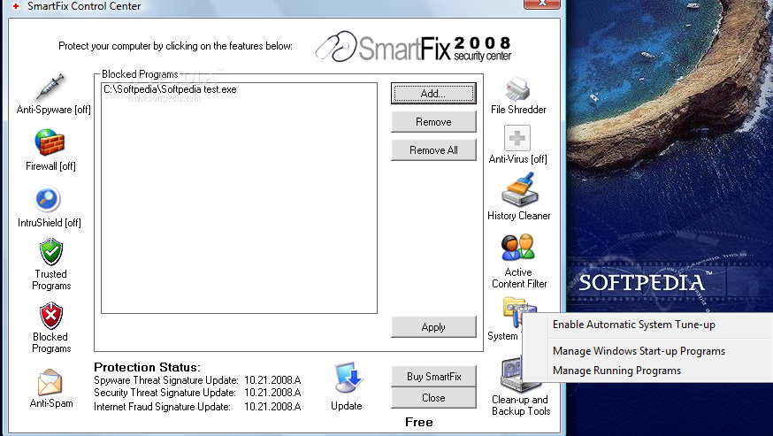Open History Cleaner broom icon
Viewport: 773px width, 436px height.
coord(519,189)
